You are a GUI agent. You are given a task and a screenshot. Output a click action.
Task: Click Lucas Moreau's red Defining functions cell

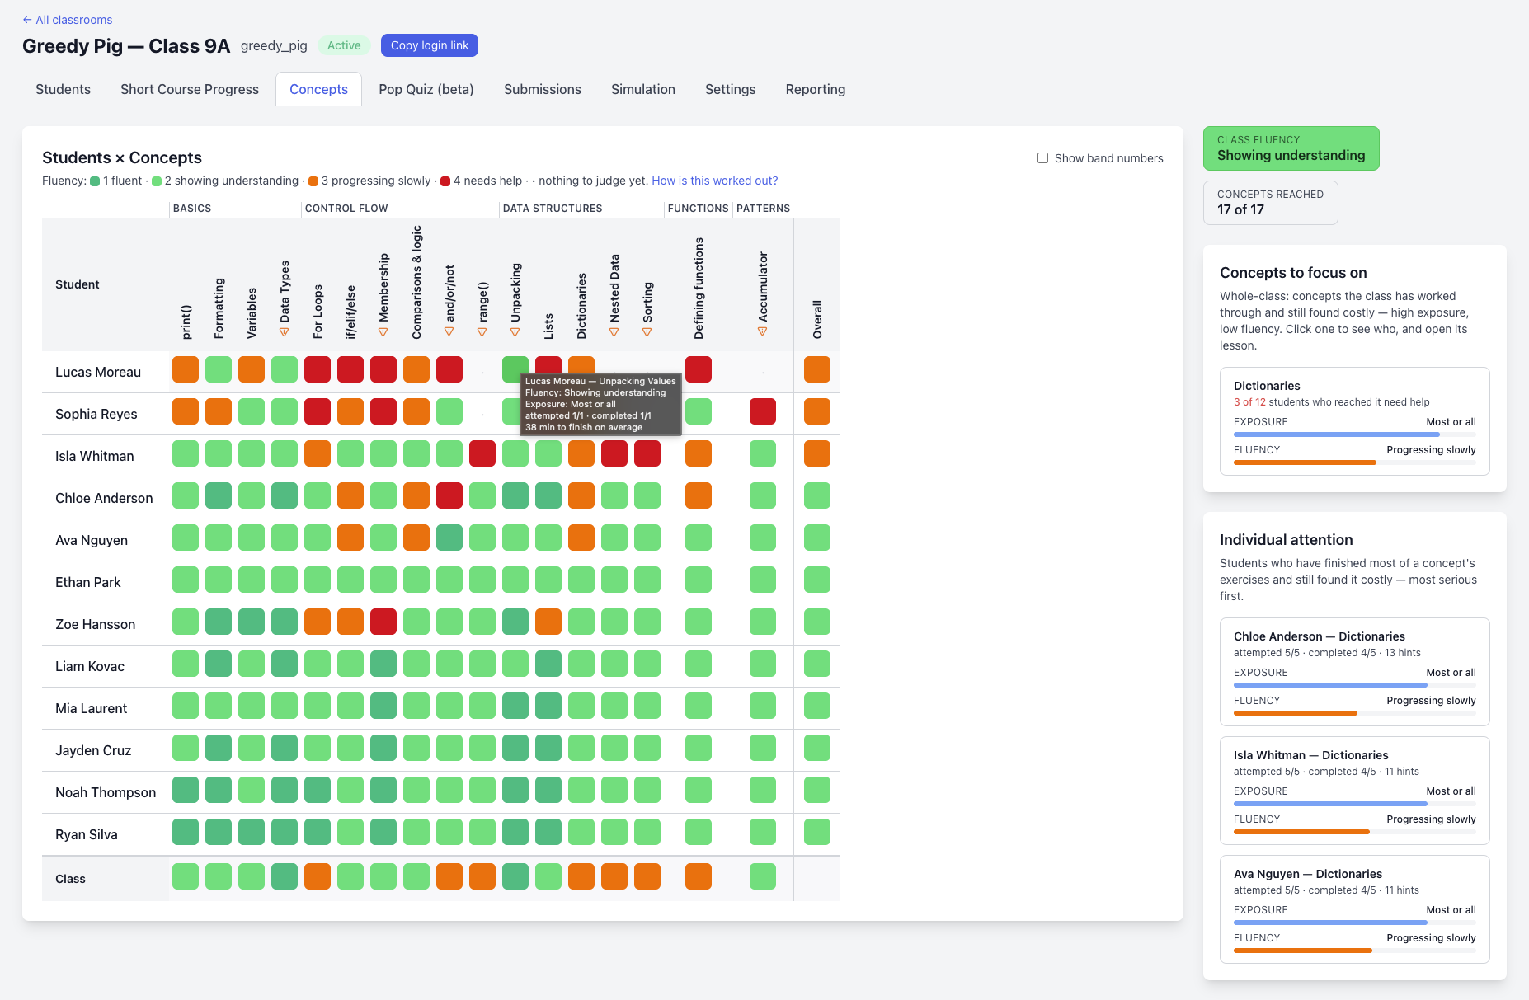point(699,369)
